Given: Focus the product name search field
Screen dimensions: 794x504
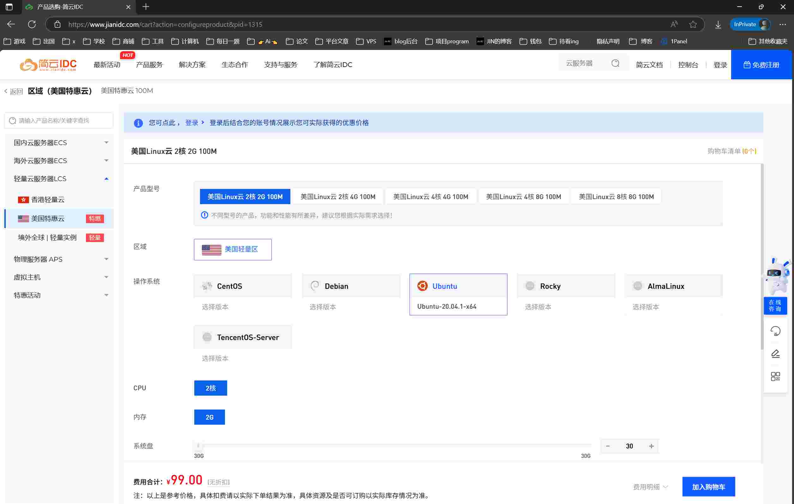Looking at the screenshot, I should point(59,120).
